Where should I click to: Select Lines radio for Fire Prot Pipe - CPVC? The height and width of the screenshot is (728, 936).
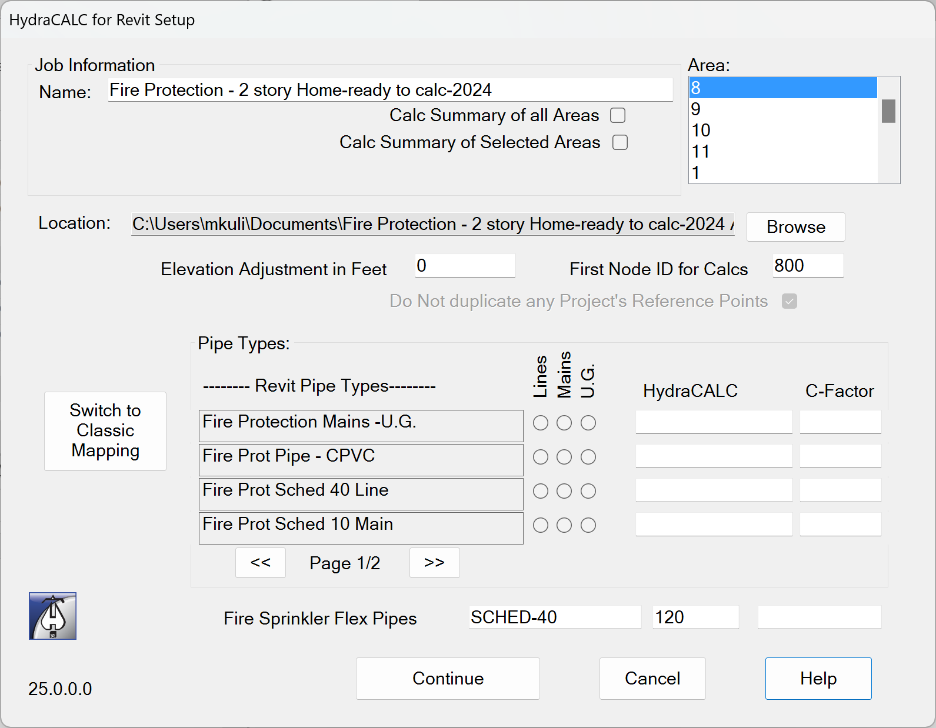(x=541, y=457)
